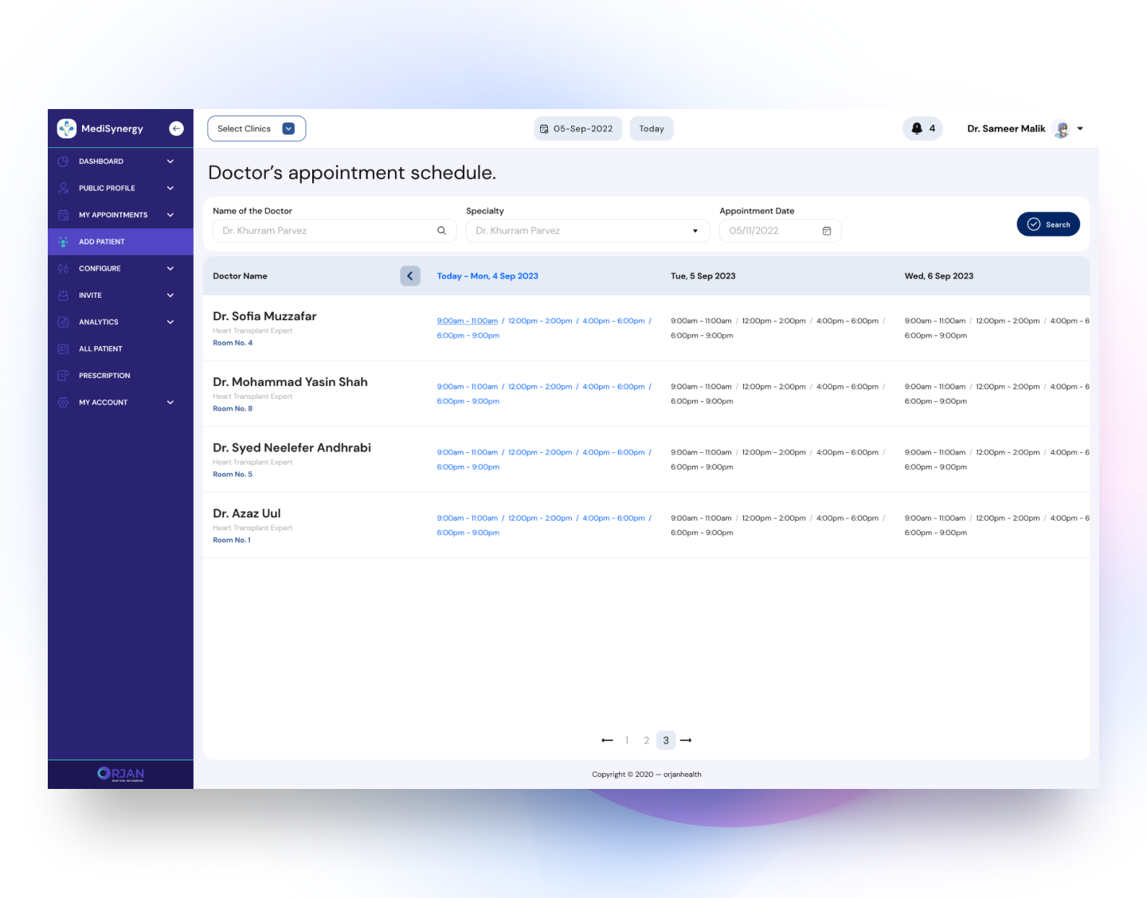The width and height of the screenshot is (1147, 898).
Task: Go to page 1 in pagination
Action: click(x=627, y=740)
